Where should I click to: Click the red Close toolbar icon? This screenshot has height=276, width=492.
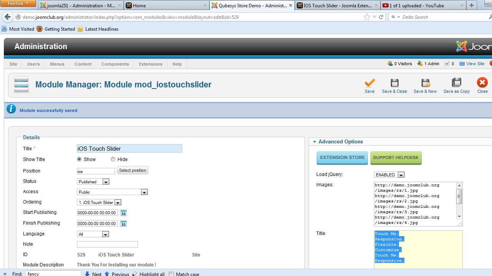coord(482,83)
